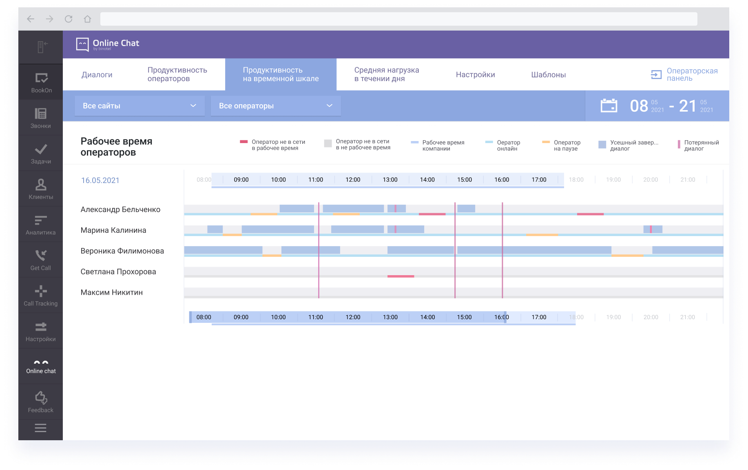This screenshot has width=748, height=470.
Task: Click the browser address bar
Action: pyautogui.click(x=398, y=19)
